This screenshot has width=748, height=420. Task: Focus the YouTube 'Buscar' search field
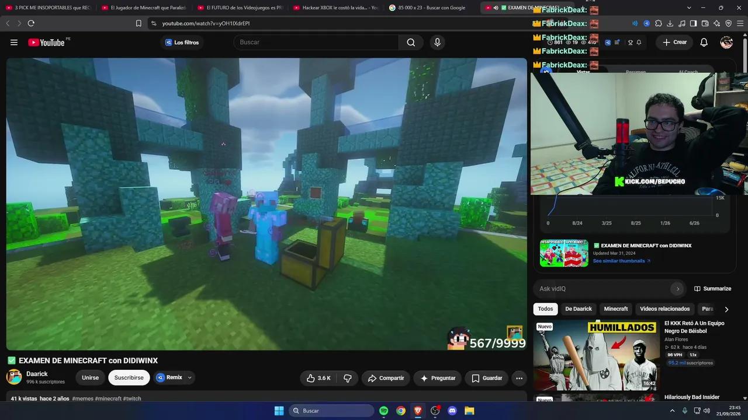[x=316, y=42]
